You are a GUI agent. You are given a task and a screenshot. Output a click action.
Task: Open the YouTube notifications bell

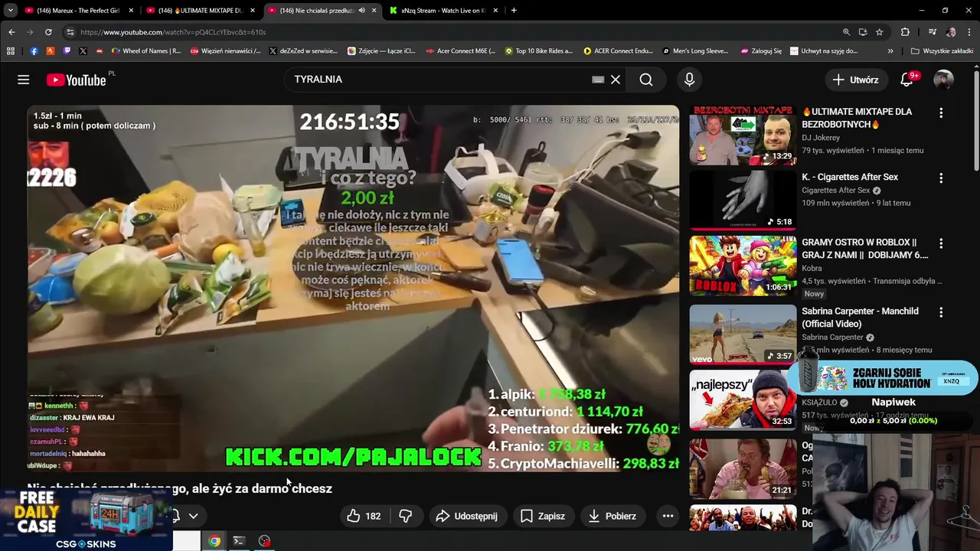click(x=906, y=80)
